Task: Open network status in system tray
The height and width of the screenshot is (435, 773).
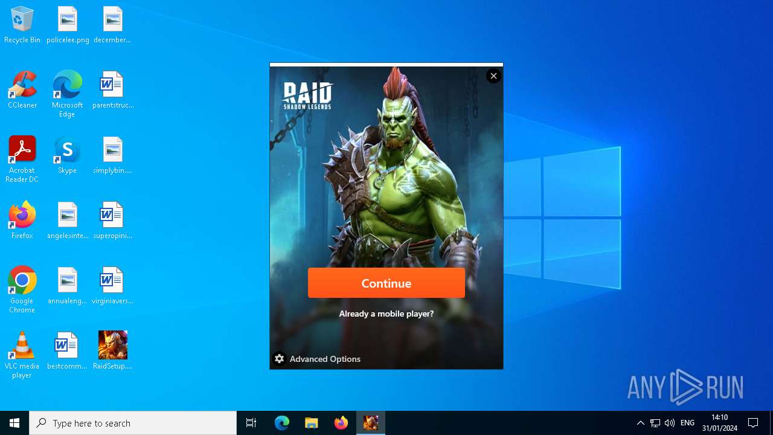Action: [655, 423]
